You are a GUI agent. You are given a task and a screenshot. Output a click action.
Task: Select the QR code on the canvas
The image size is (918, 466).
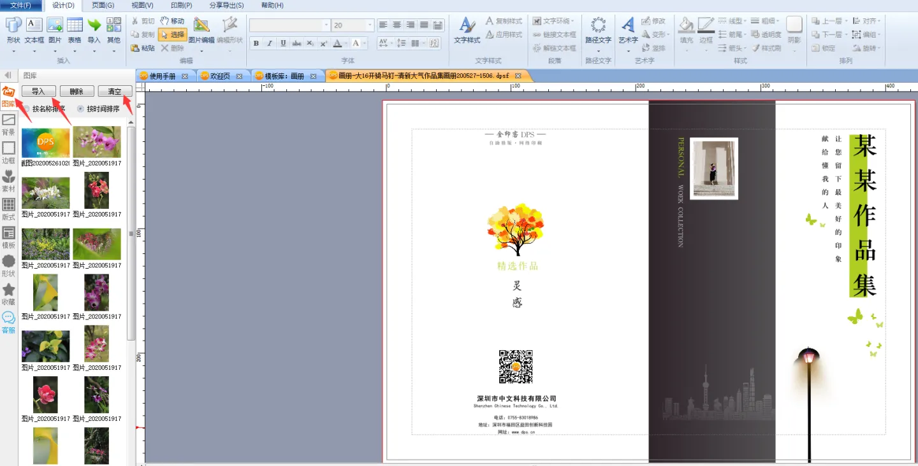click(x=516, y=367)
